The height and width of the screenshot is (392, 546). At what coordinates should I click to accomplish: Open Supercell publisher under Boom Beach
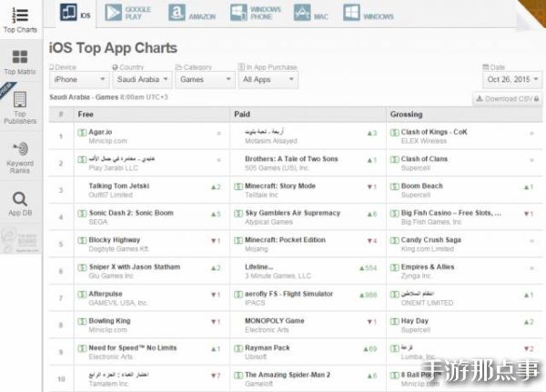click(x=416, y=195)
